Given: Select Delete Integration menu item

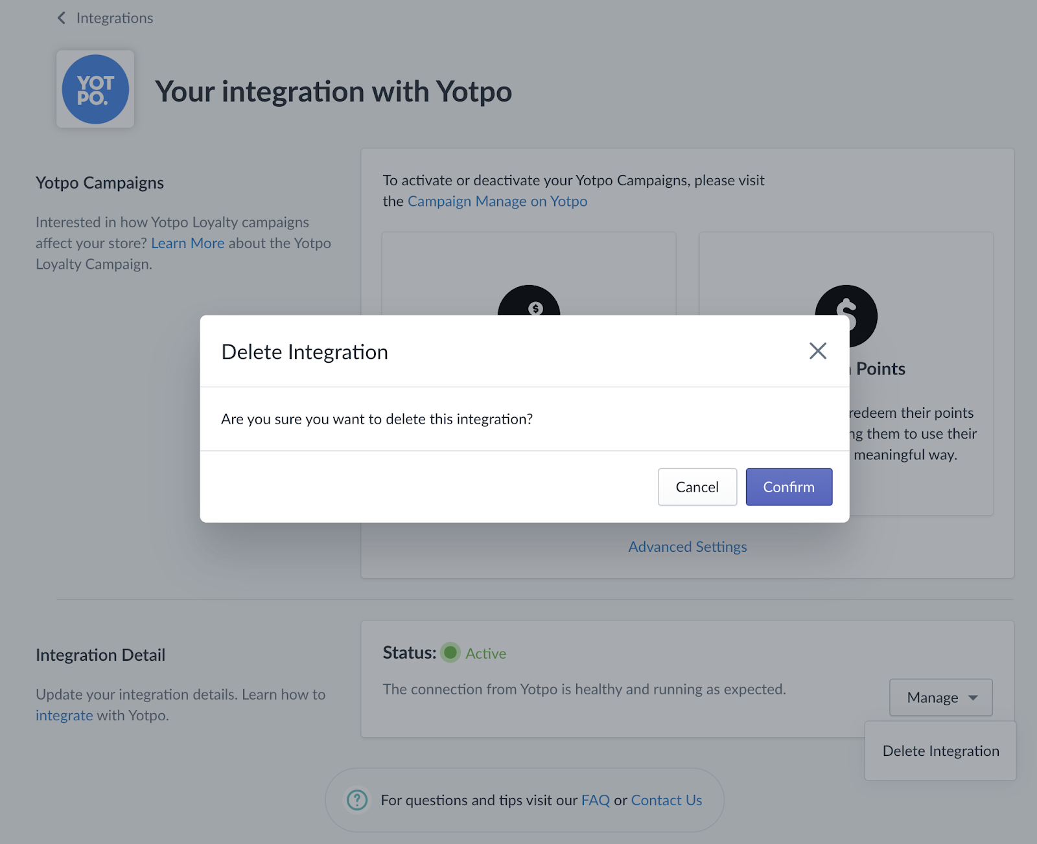Looking at the screenshot, I should 940,751.
